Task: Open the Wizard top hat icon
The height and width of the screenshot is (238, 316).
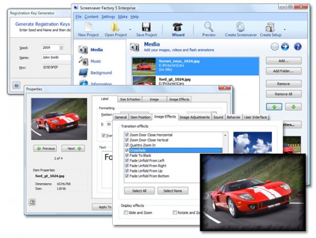Action: point(177,26)
